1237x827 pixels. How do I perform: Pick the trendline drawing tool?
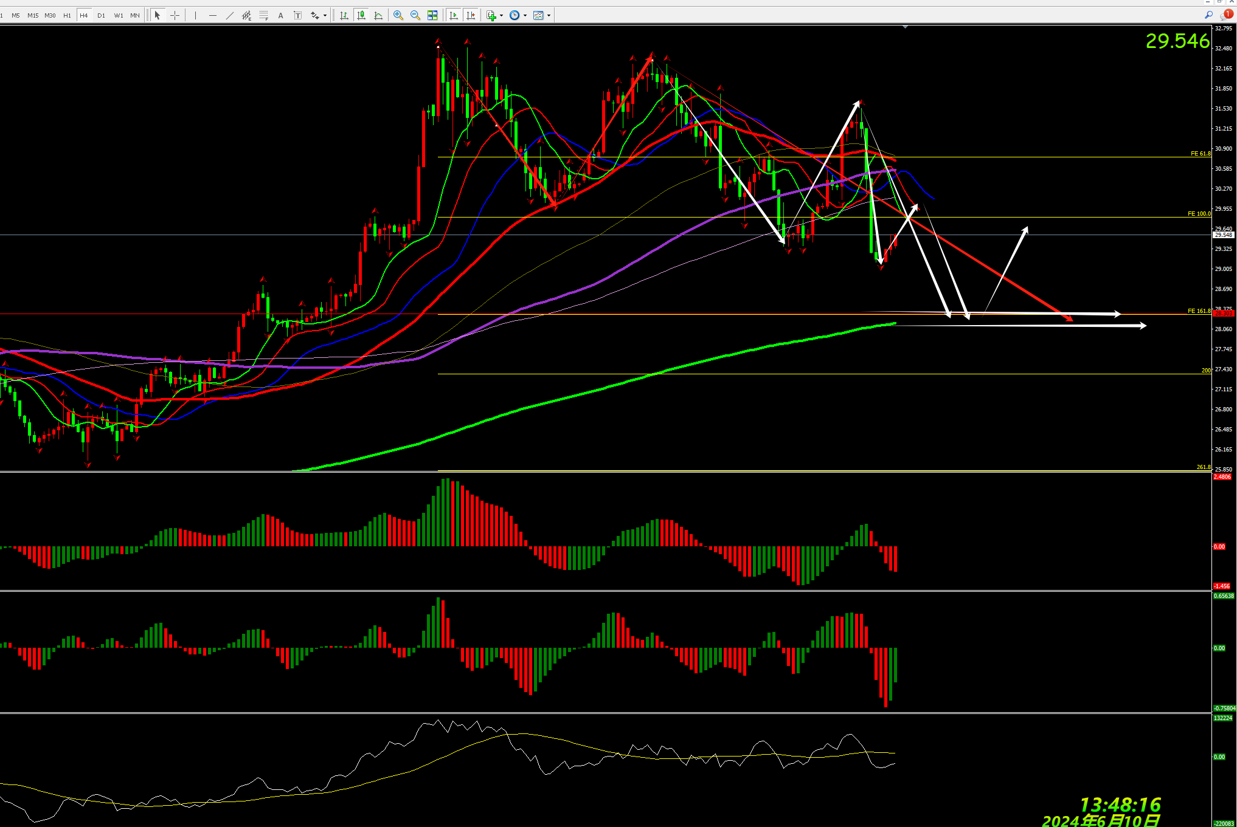tap(229, 15)
